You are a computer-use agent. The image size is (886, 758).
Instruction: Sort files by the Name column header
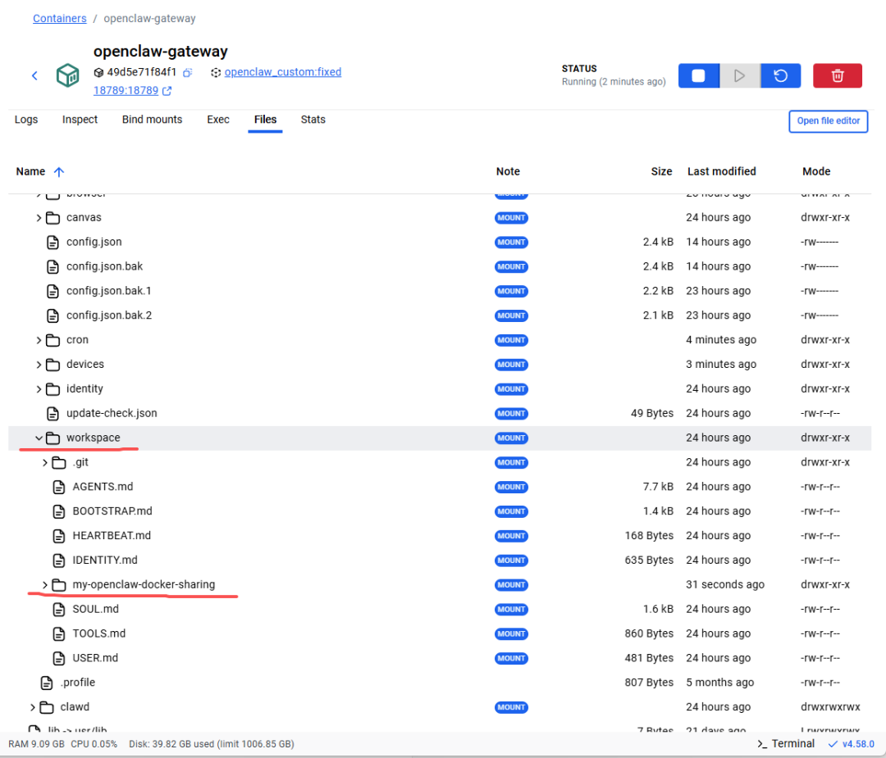(31, 171)
